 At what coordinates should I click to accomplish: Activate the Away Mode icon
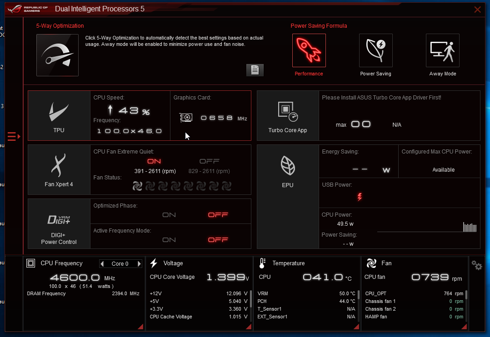click(443, 50)
